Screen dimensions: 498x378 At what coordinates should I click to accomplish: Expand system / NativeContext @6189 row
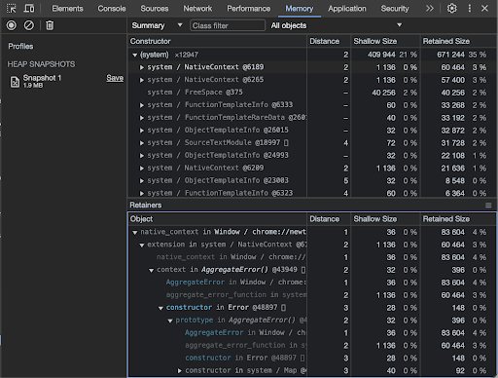click(x=142, y=67)
